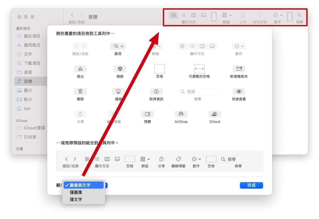This screenshot has height=219, width=319.
Task: Open the 群組 dropdown in the default set strip
Action: tap(145, 159)
